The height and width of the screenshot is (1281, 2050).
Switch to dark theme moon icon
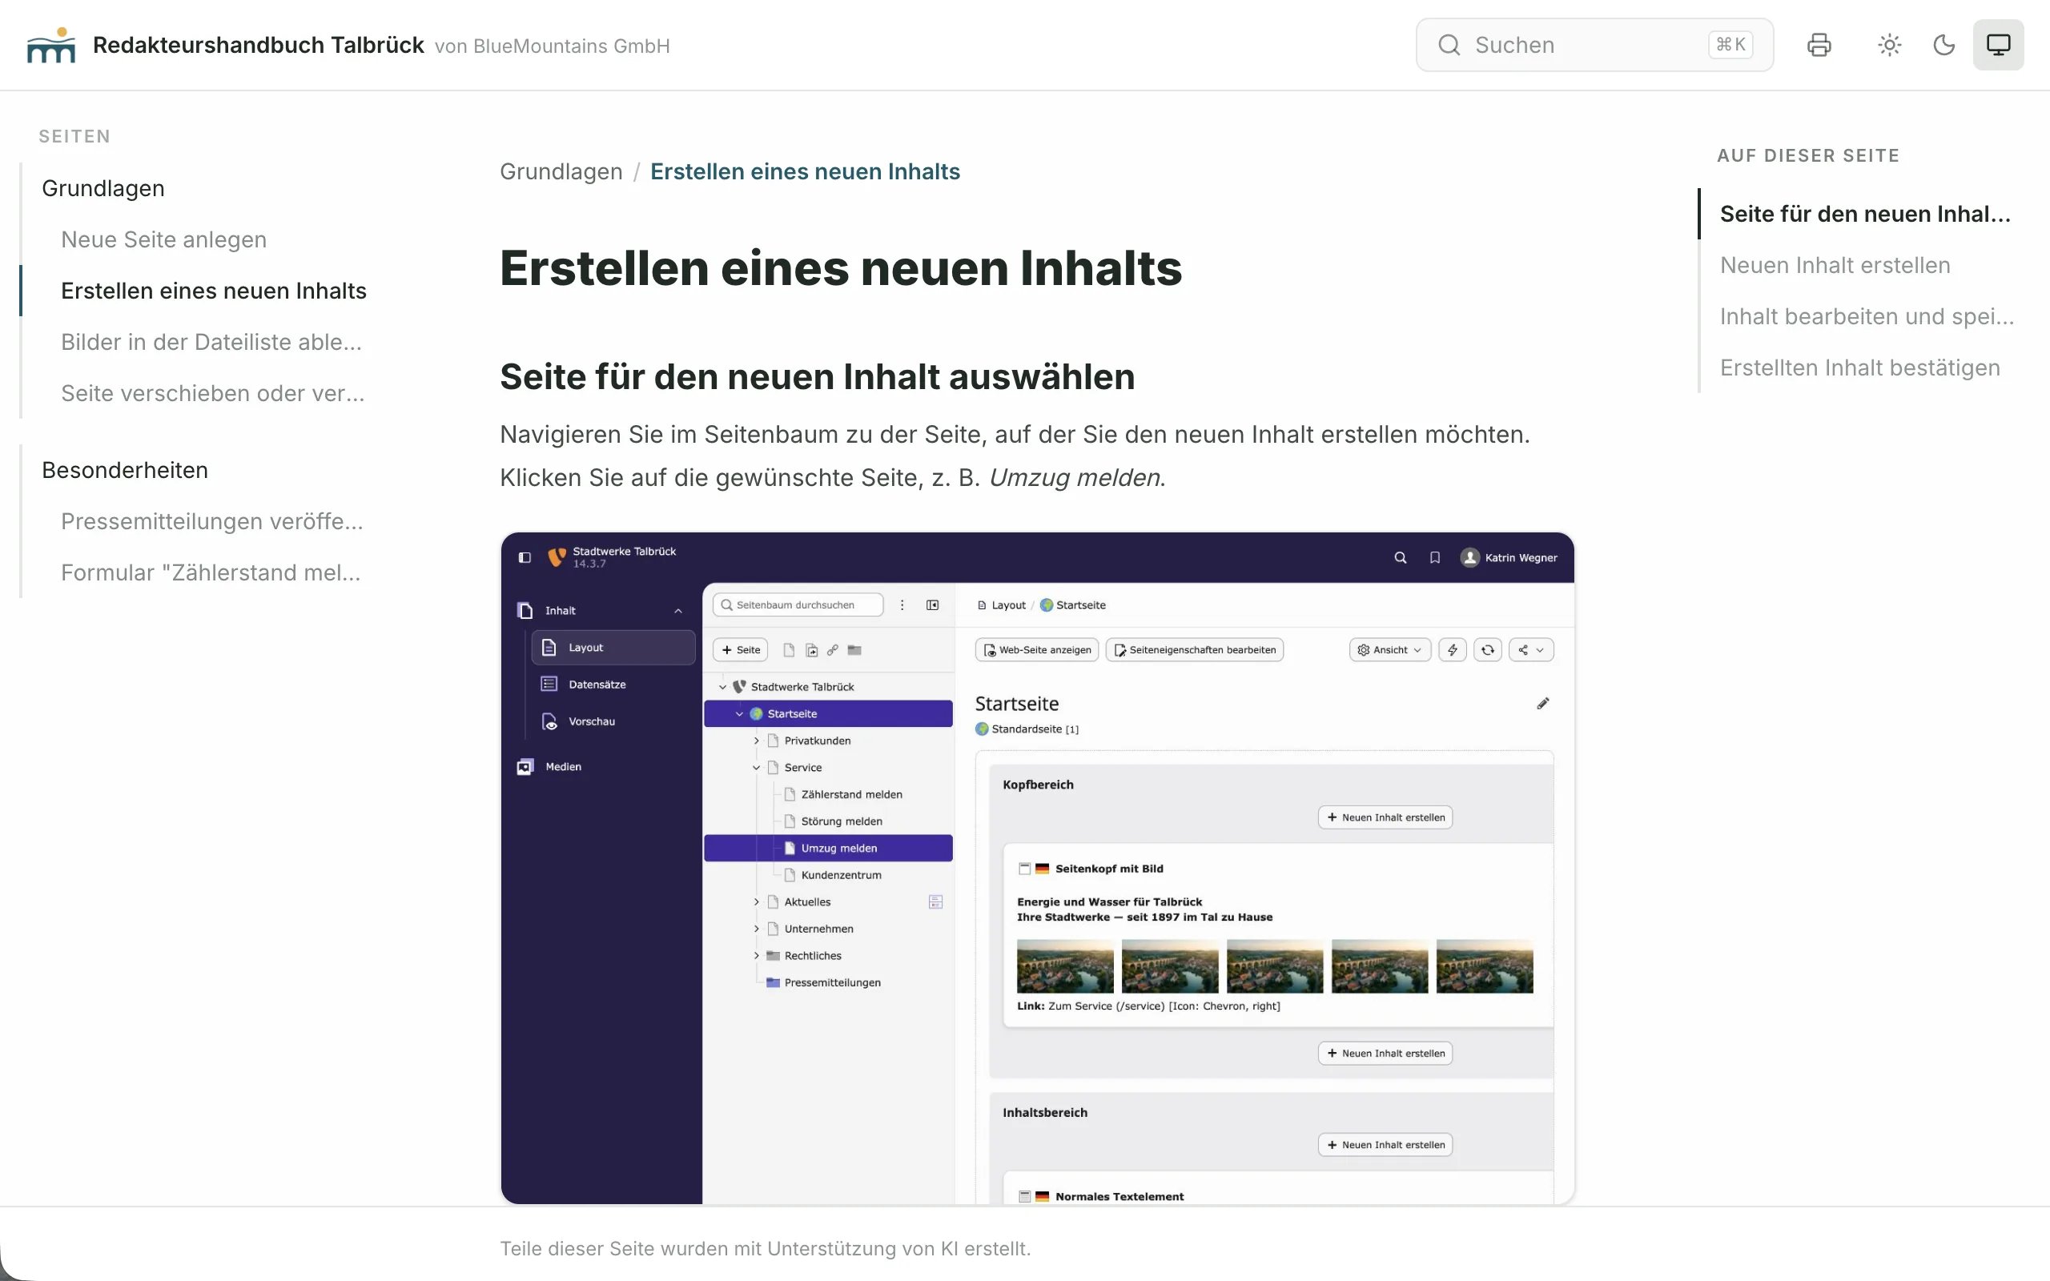(1943, 45)
